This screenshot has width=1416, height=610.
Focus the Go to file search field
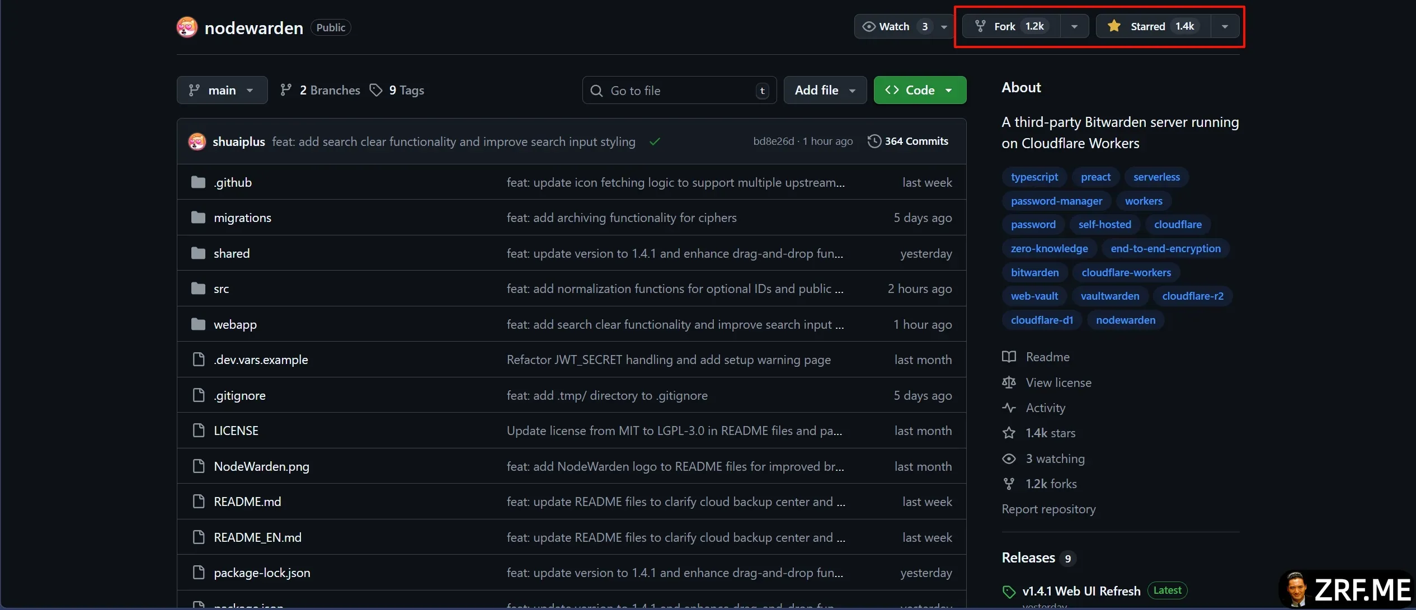[679, 90]
